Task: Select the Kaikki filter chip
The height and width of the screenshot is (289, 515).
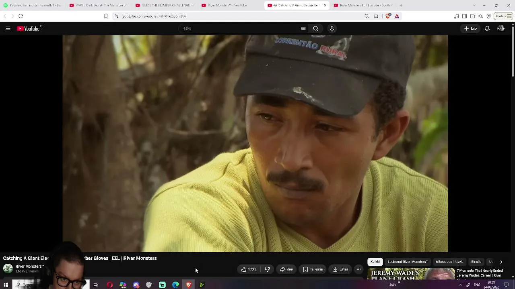Action: [x=375, y=262]
